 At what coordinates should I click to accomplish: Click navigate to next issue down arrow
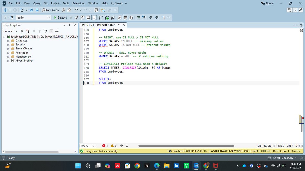point(127,146)
